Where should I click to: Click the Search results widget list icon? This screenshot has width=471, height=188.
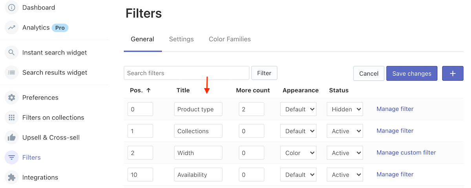coord(12,72)
